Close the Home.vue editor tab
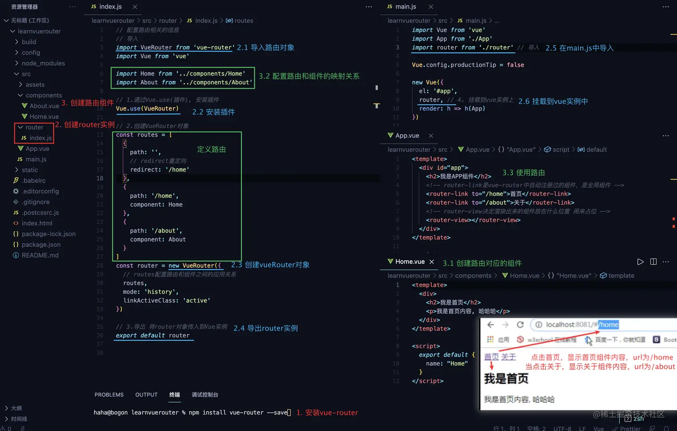The height and width of the screenshot is (431, 677). click(432, 262)
